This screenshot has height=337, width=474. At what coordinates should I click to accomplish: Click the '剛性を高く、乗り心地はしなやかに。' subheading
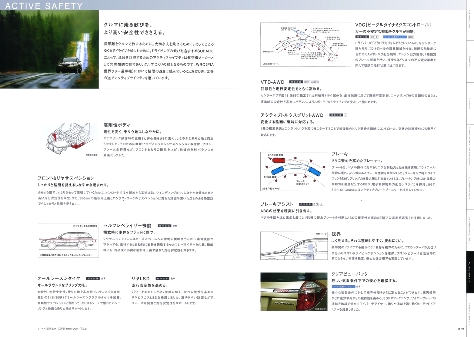coord(132,132)
